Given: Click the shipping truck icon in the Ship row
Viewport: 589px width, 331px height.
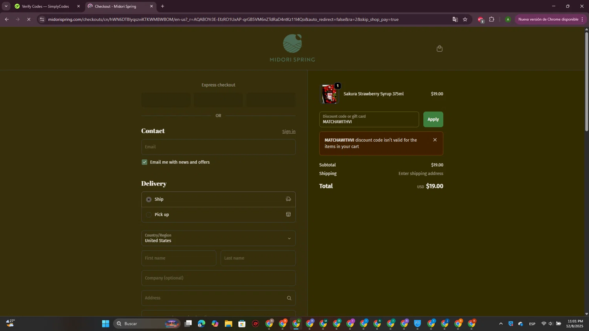Looking at the screenshot, I should click(288, 199).
